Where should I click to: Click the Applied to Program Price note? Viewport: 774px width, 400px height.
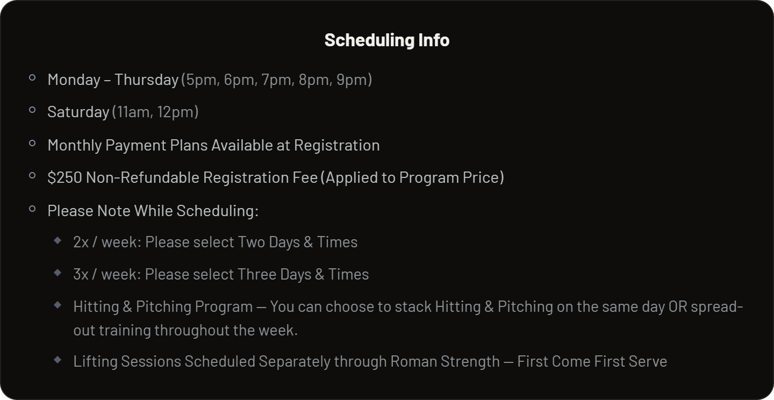point(413,177)
